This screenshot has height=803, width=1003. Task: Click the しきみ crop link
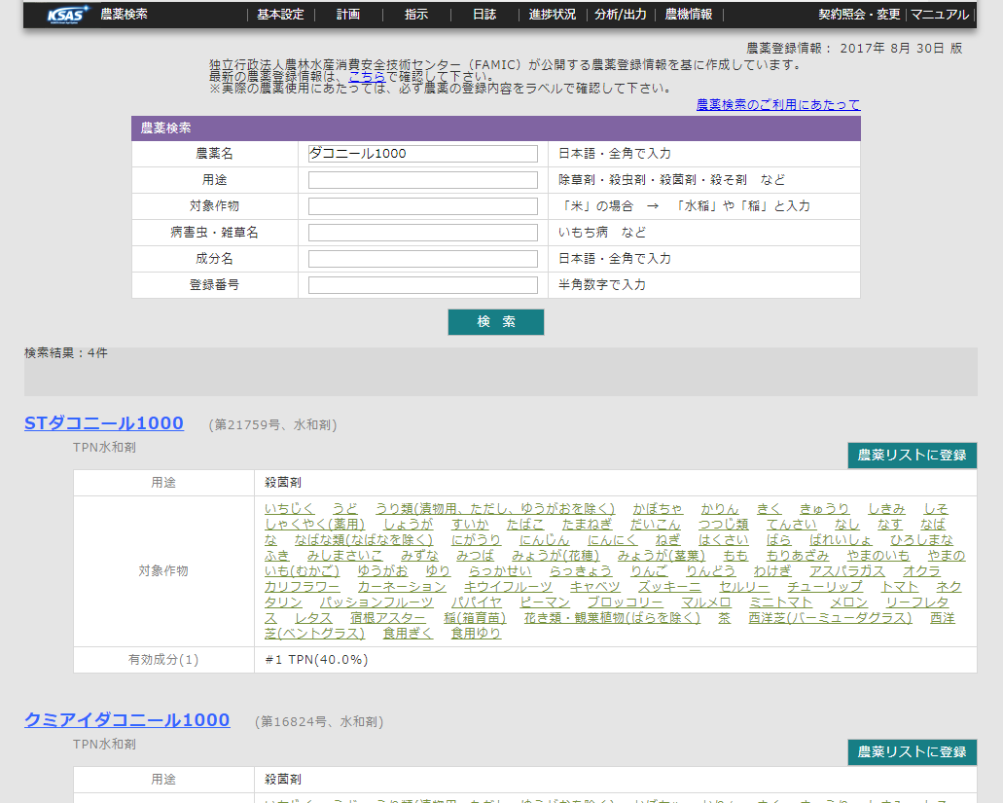pyautogui.click(x=886, y=509)
